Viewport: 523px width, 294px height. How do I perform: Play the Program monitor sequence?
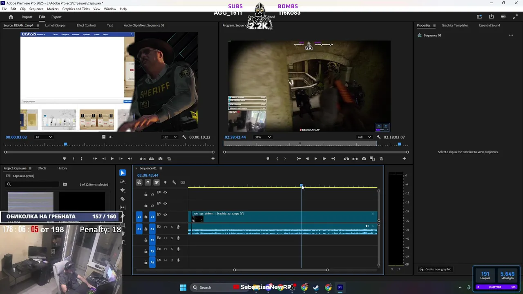(315, 158)
